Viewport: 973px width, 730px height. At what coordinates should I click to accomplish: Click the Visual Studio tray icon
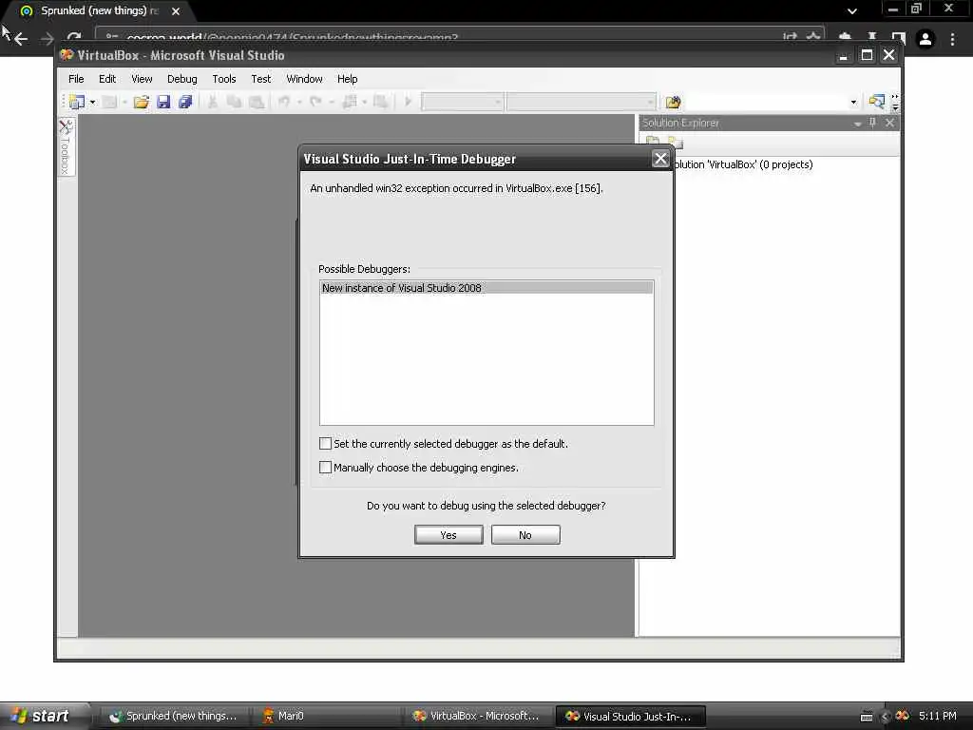click(903, 716)
